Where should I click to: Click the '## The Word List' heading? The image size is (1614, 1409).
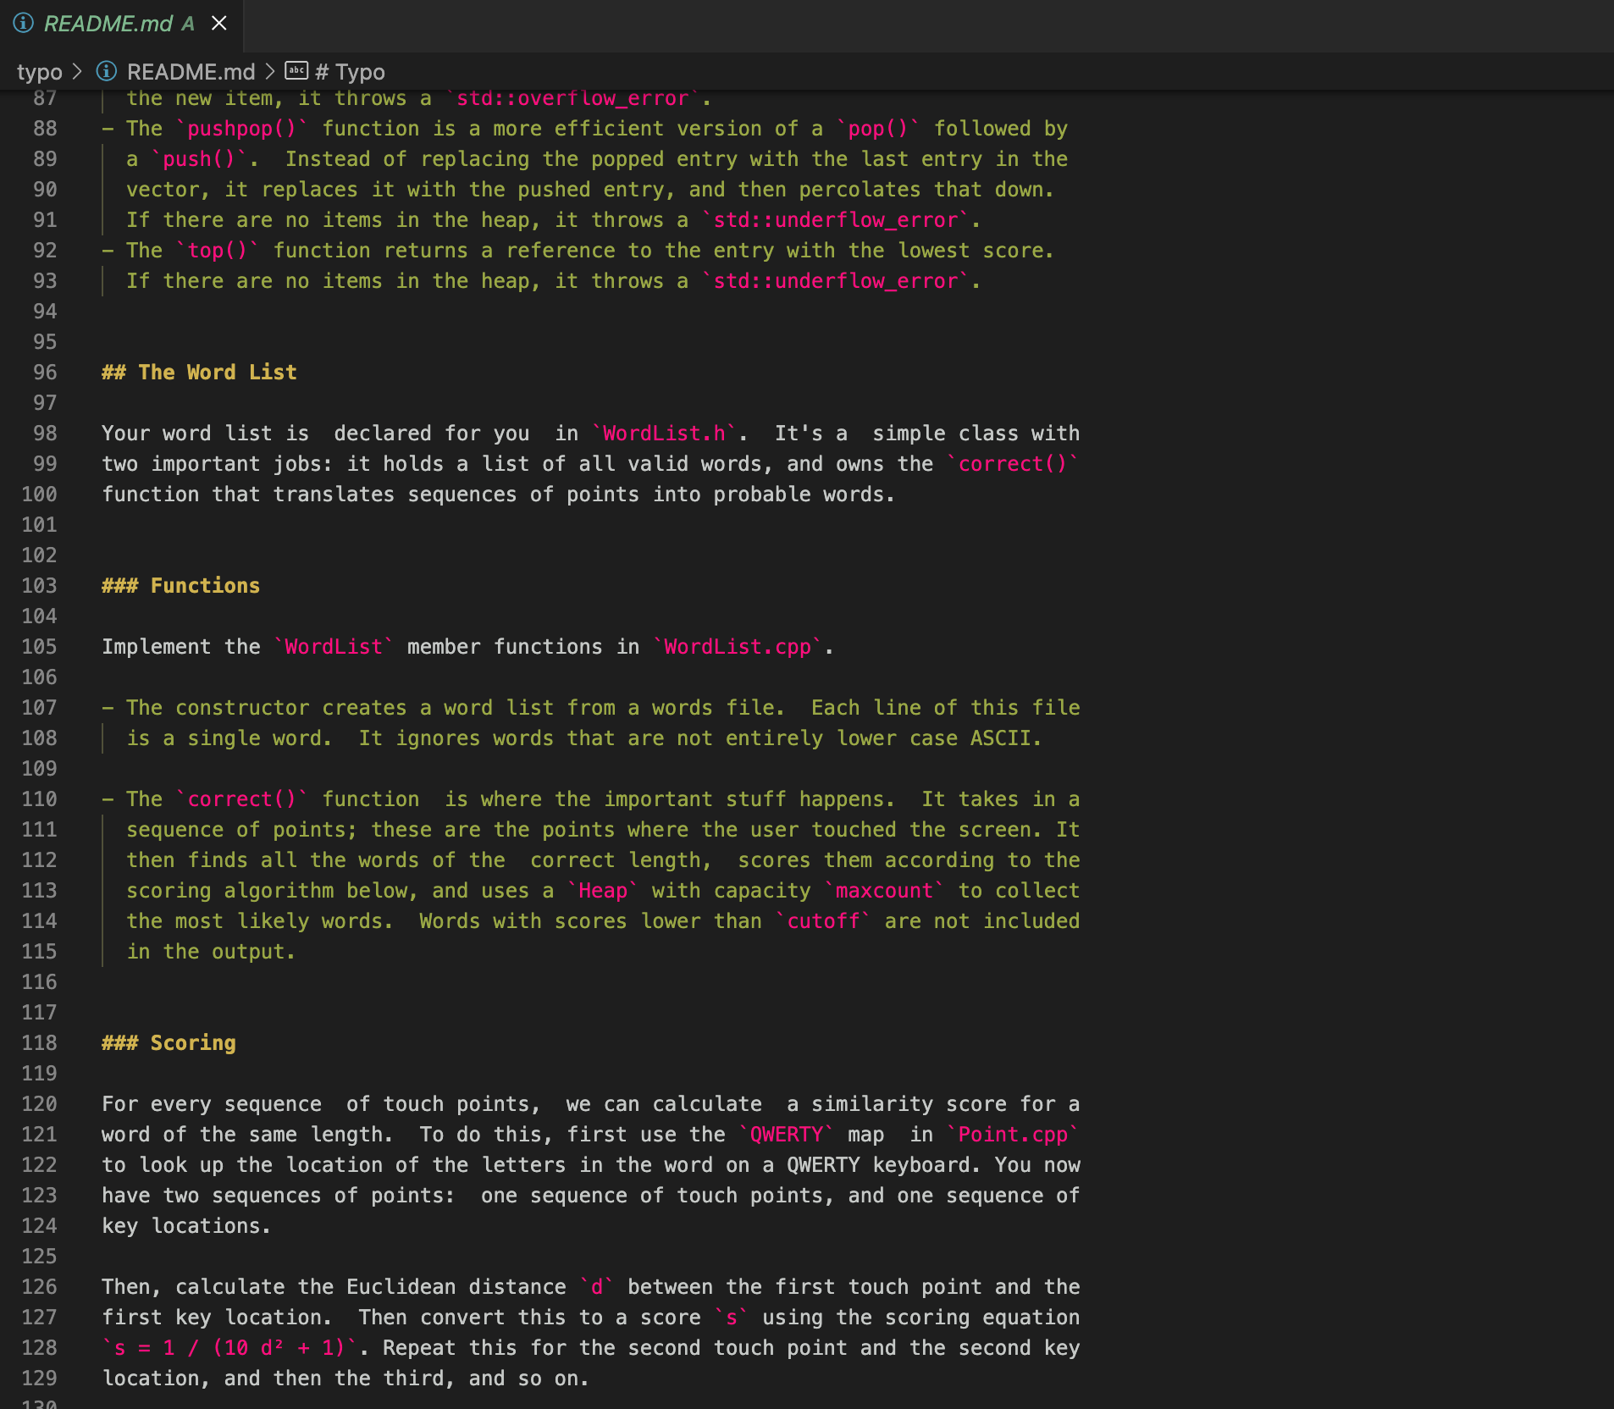(199, 373)
